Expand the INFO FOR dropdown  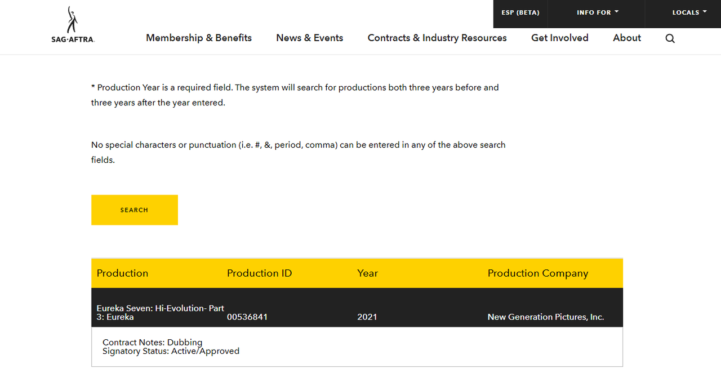(597, 12)
